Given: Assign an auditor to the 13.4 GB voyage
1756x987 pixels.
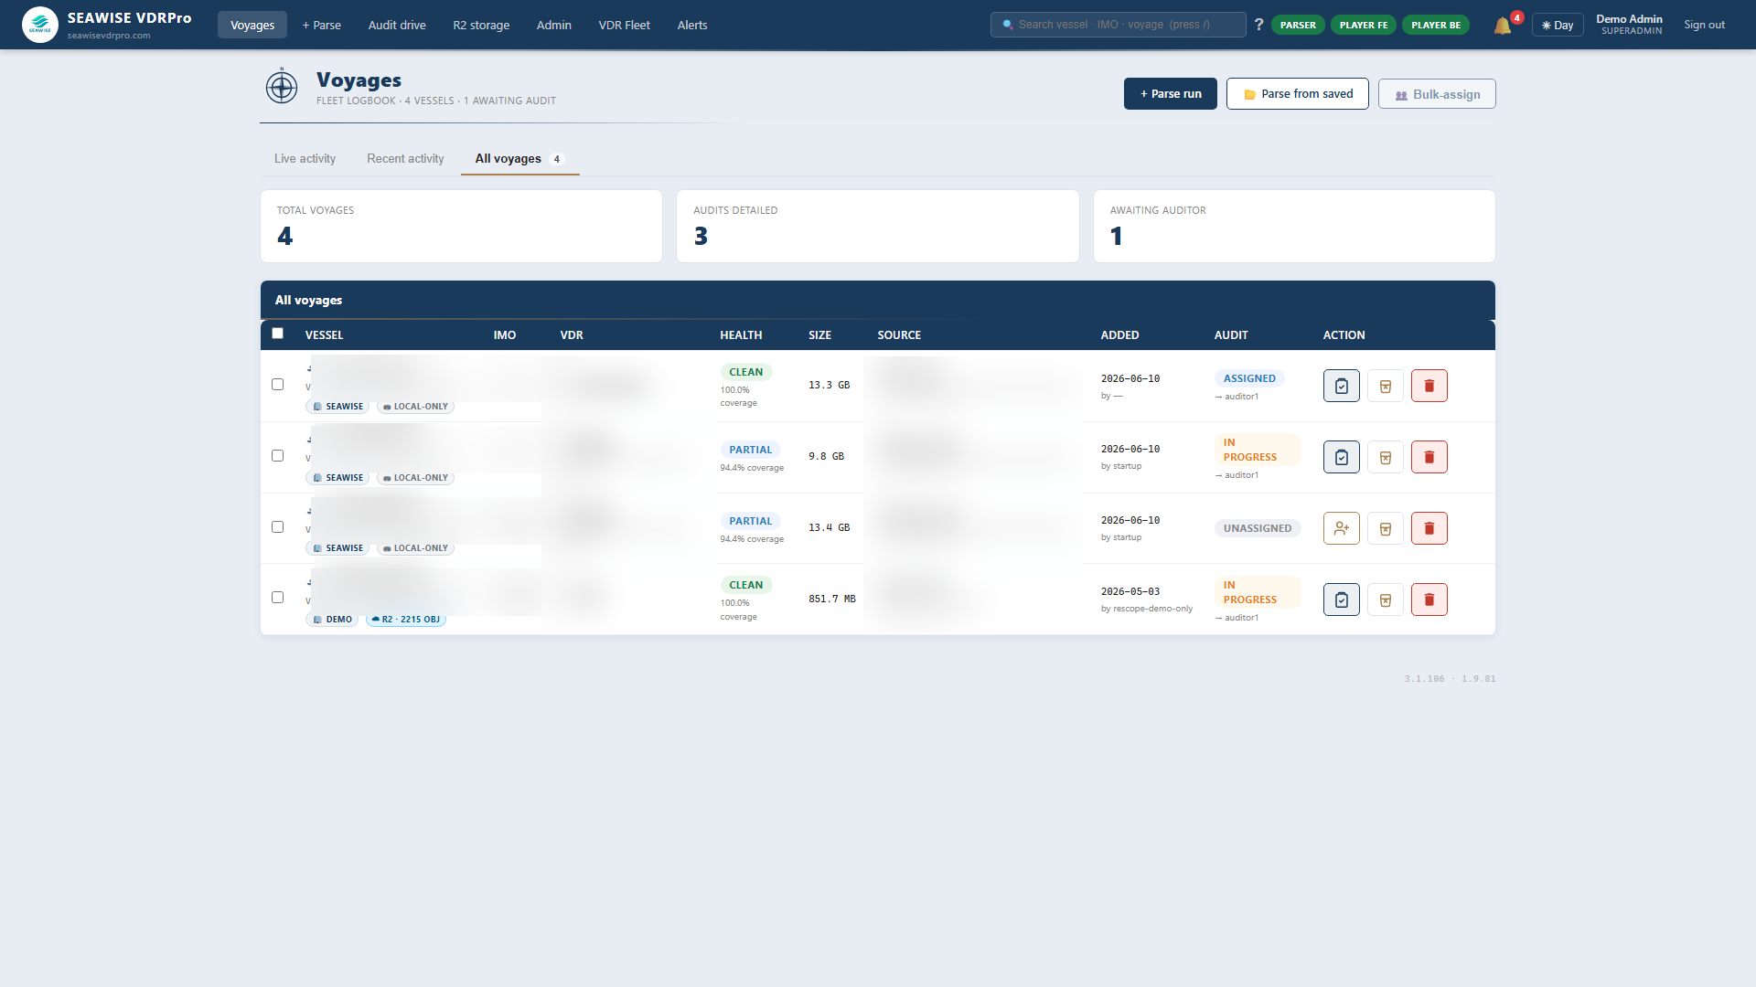Looking at the screenshot, I should click(1341, 528).
